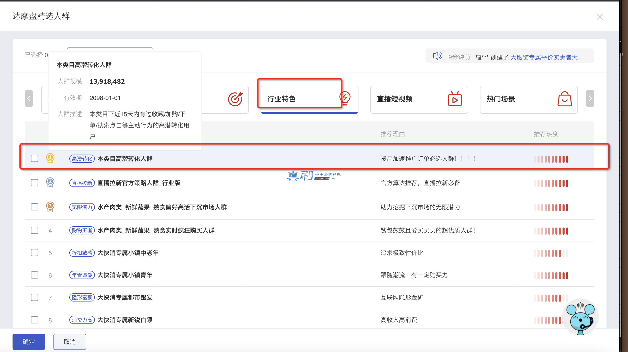Click the speaker announcement icon
Viewport: 628px width, 352px height.
tap(438, 56)
